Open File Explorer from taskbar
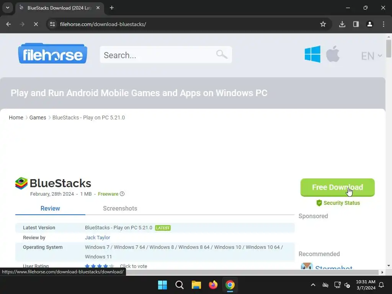 pos(196,285)
